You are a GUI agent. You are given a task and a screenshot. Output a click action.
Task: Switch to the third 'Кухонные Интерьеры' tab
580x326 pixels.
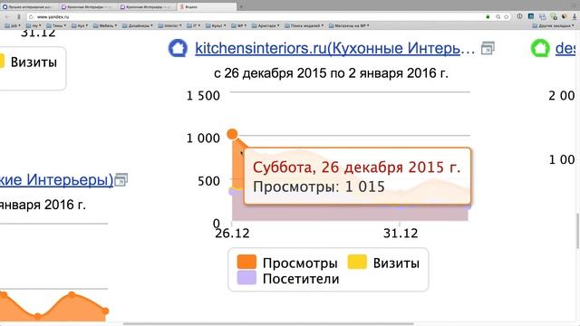point(148,7)
